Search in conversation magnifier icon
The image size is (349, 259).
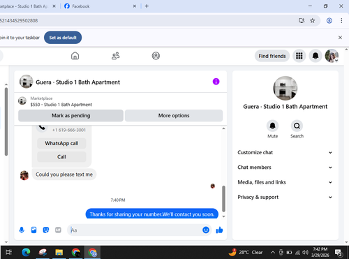coord(297,126)
